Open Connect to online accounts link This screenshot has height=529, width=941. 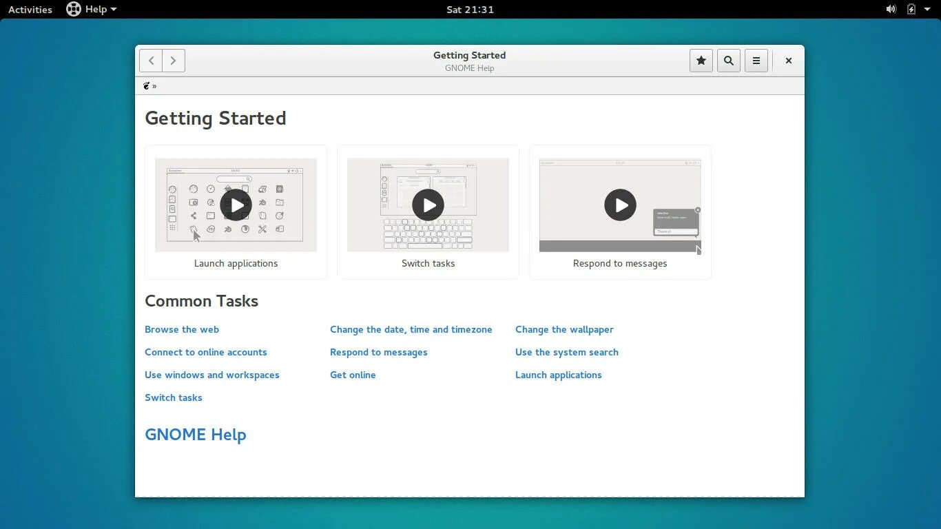(x=206, y=352)
